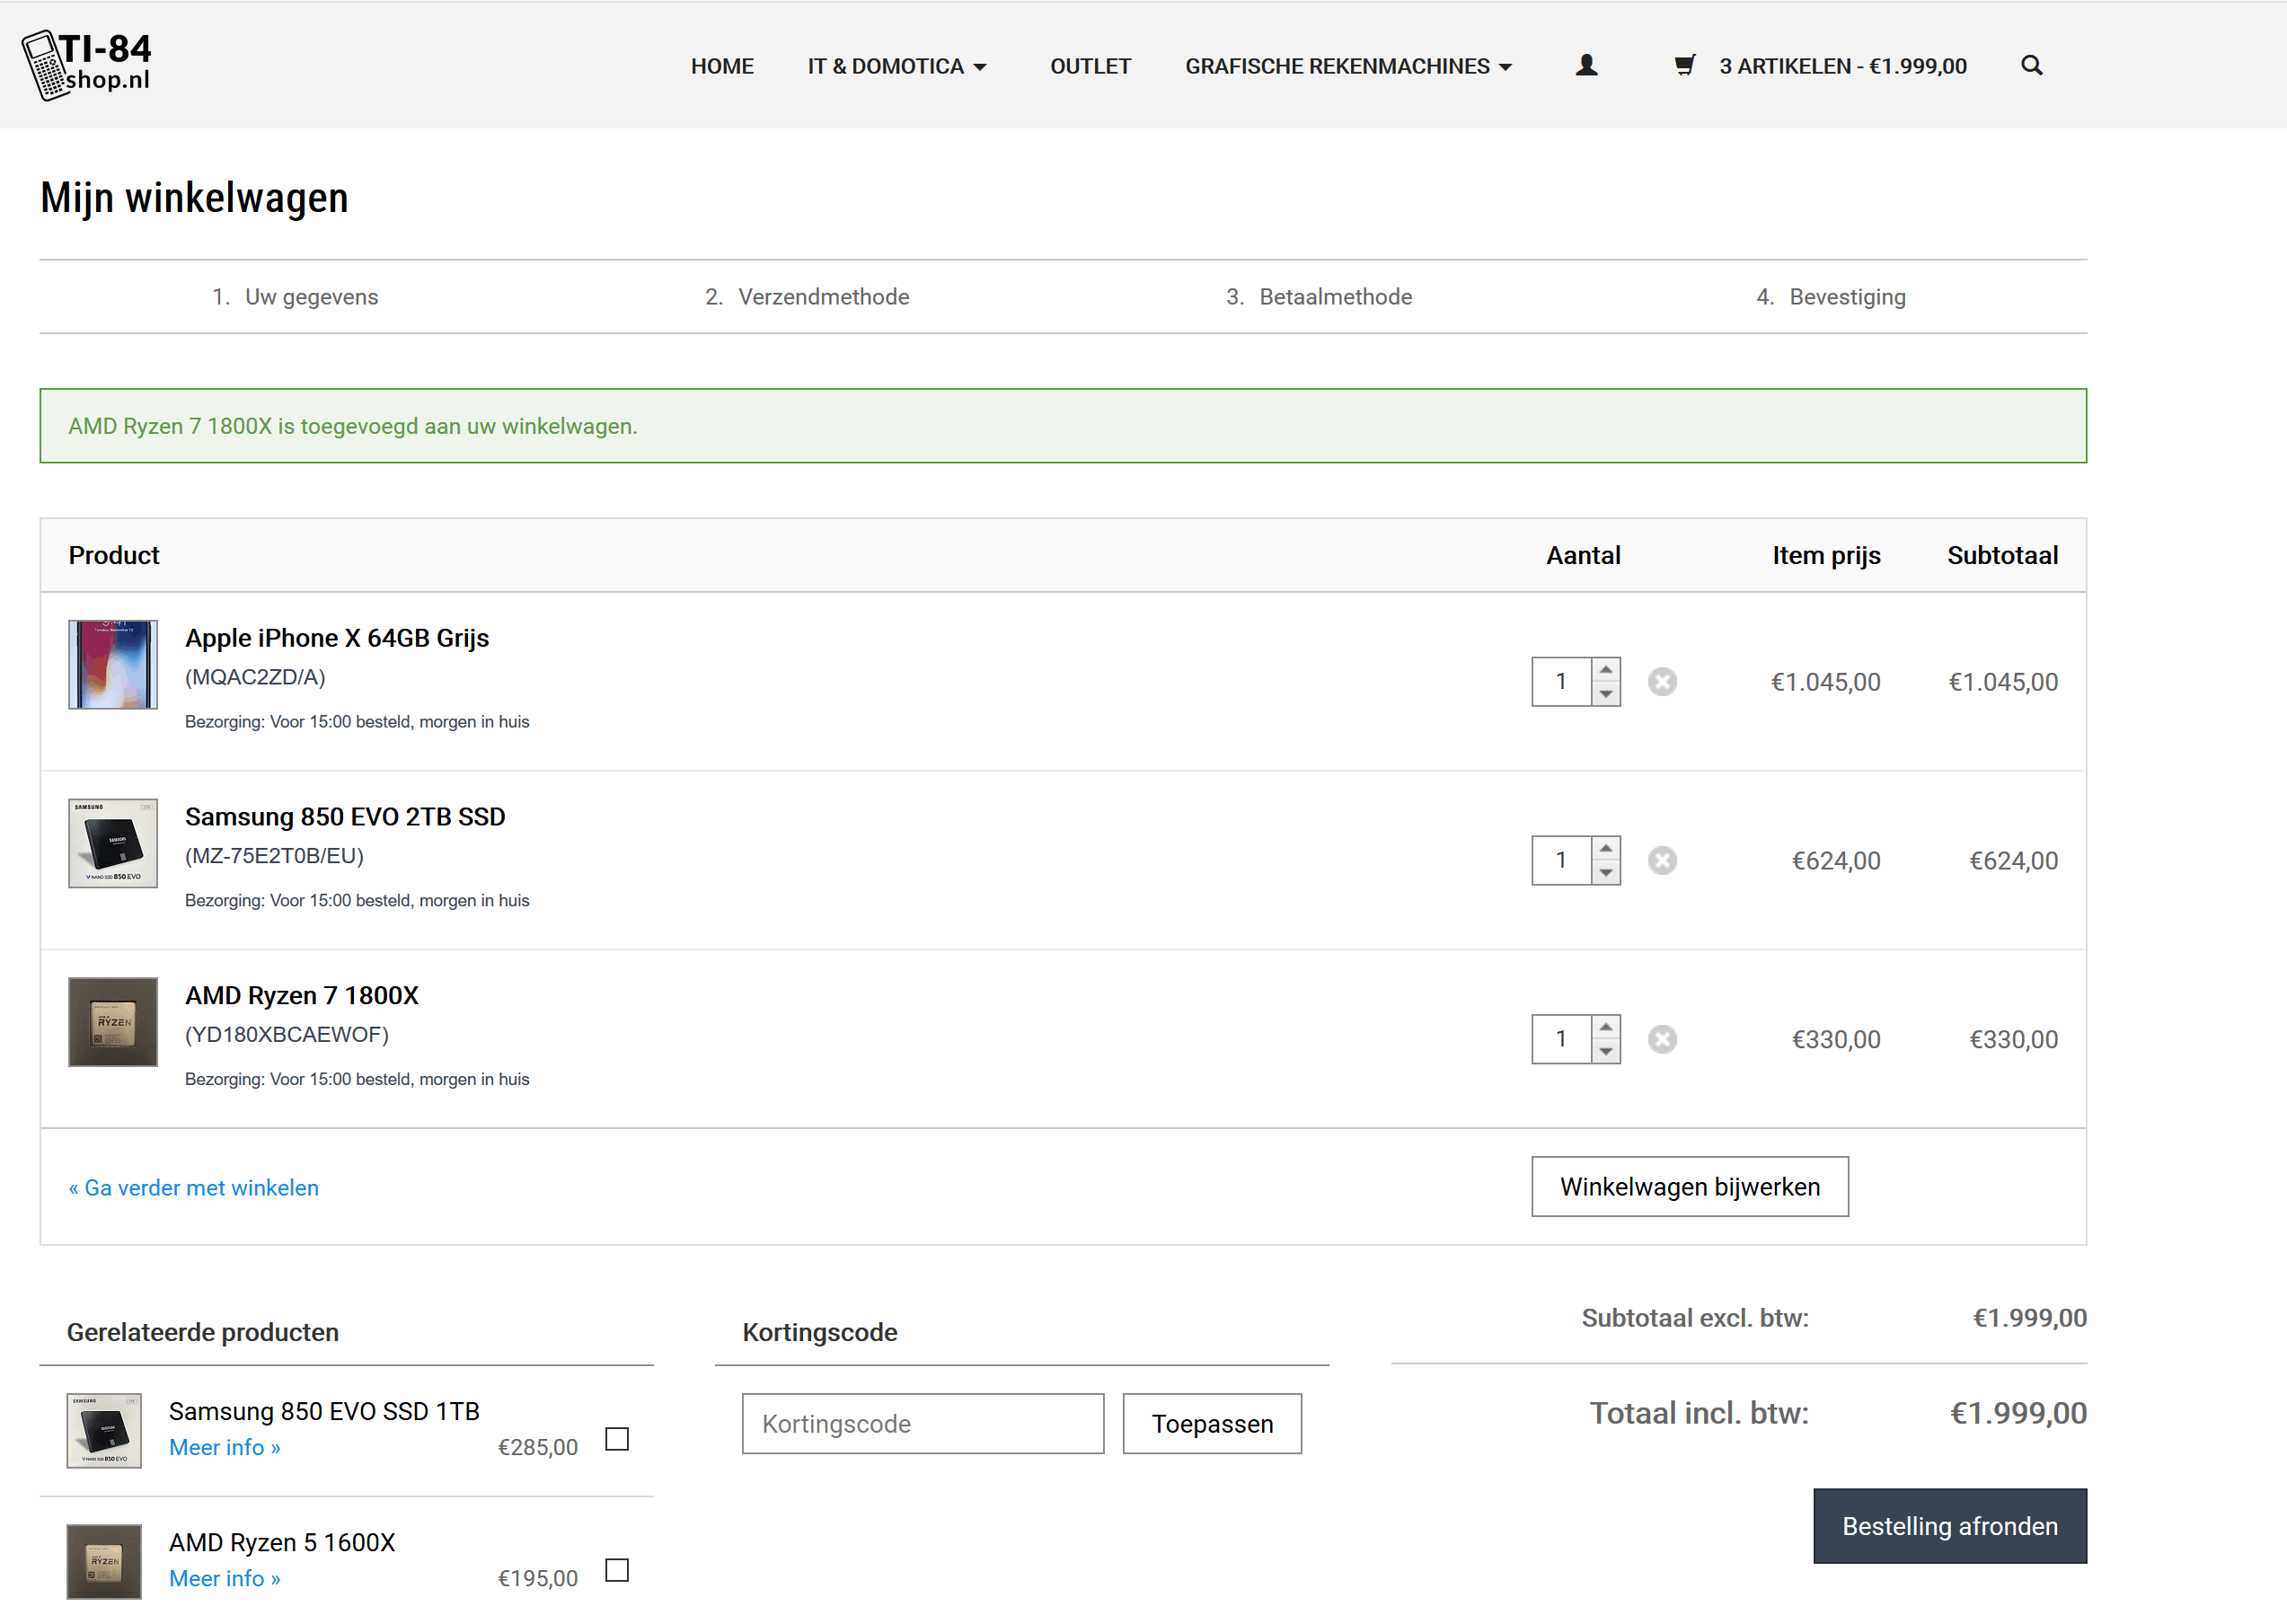
Task: Open the Samsung 850 EVO 2TB thumbnail
Action: pyautogui.click(x=113, y=843)
